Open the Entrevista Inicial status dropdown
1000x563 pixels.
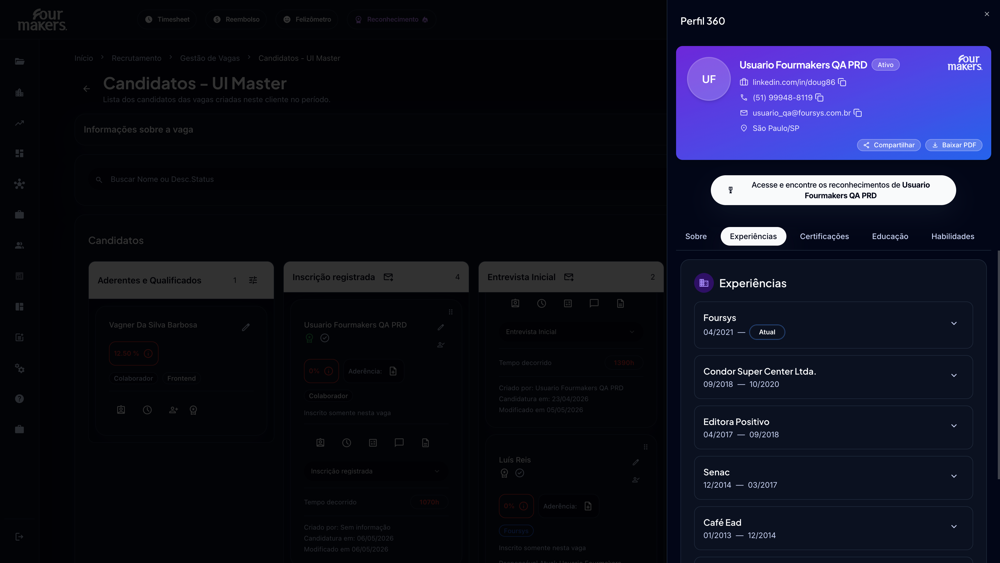[x=570, y=332]
